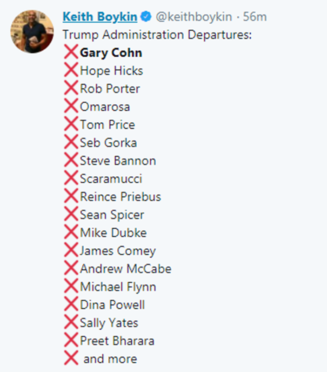This screenshot has height=372, width=327.
Task: Click the bold Gary Cohn text
Action: [x=111, y=53]
